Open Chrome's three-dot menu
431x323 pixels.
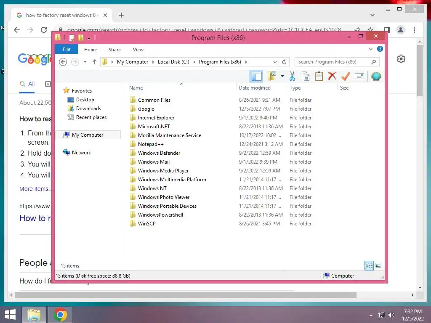[414, 30]
